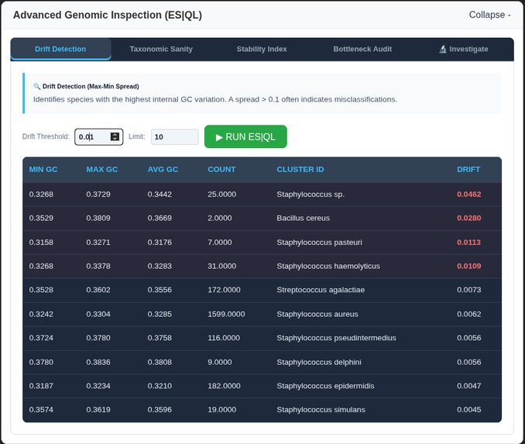525x444 pixels.
Task: Click the min GC value 0.3158
Action: pos(41,243)
